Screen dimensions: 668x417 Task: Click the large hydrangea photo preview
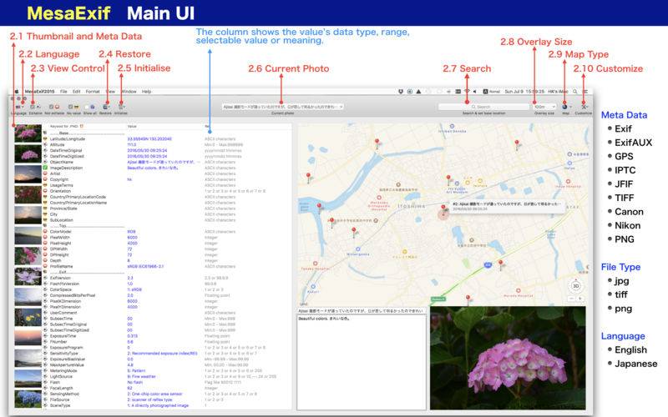click(508, 358)
